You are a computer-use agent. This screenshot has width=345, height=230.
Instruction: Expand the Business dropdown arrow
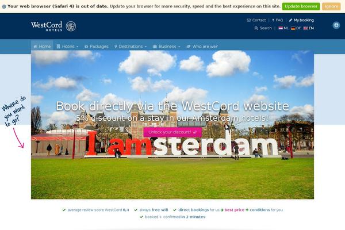pyautogui.click(x=179, y=47)
